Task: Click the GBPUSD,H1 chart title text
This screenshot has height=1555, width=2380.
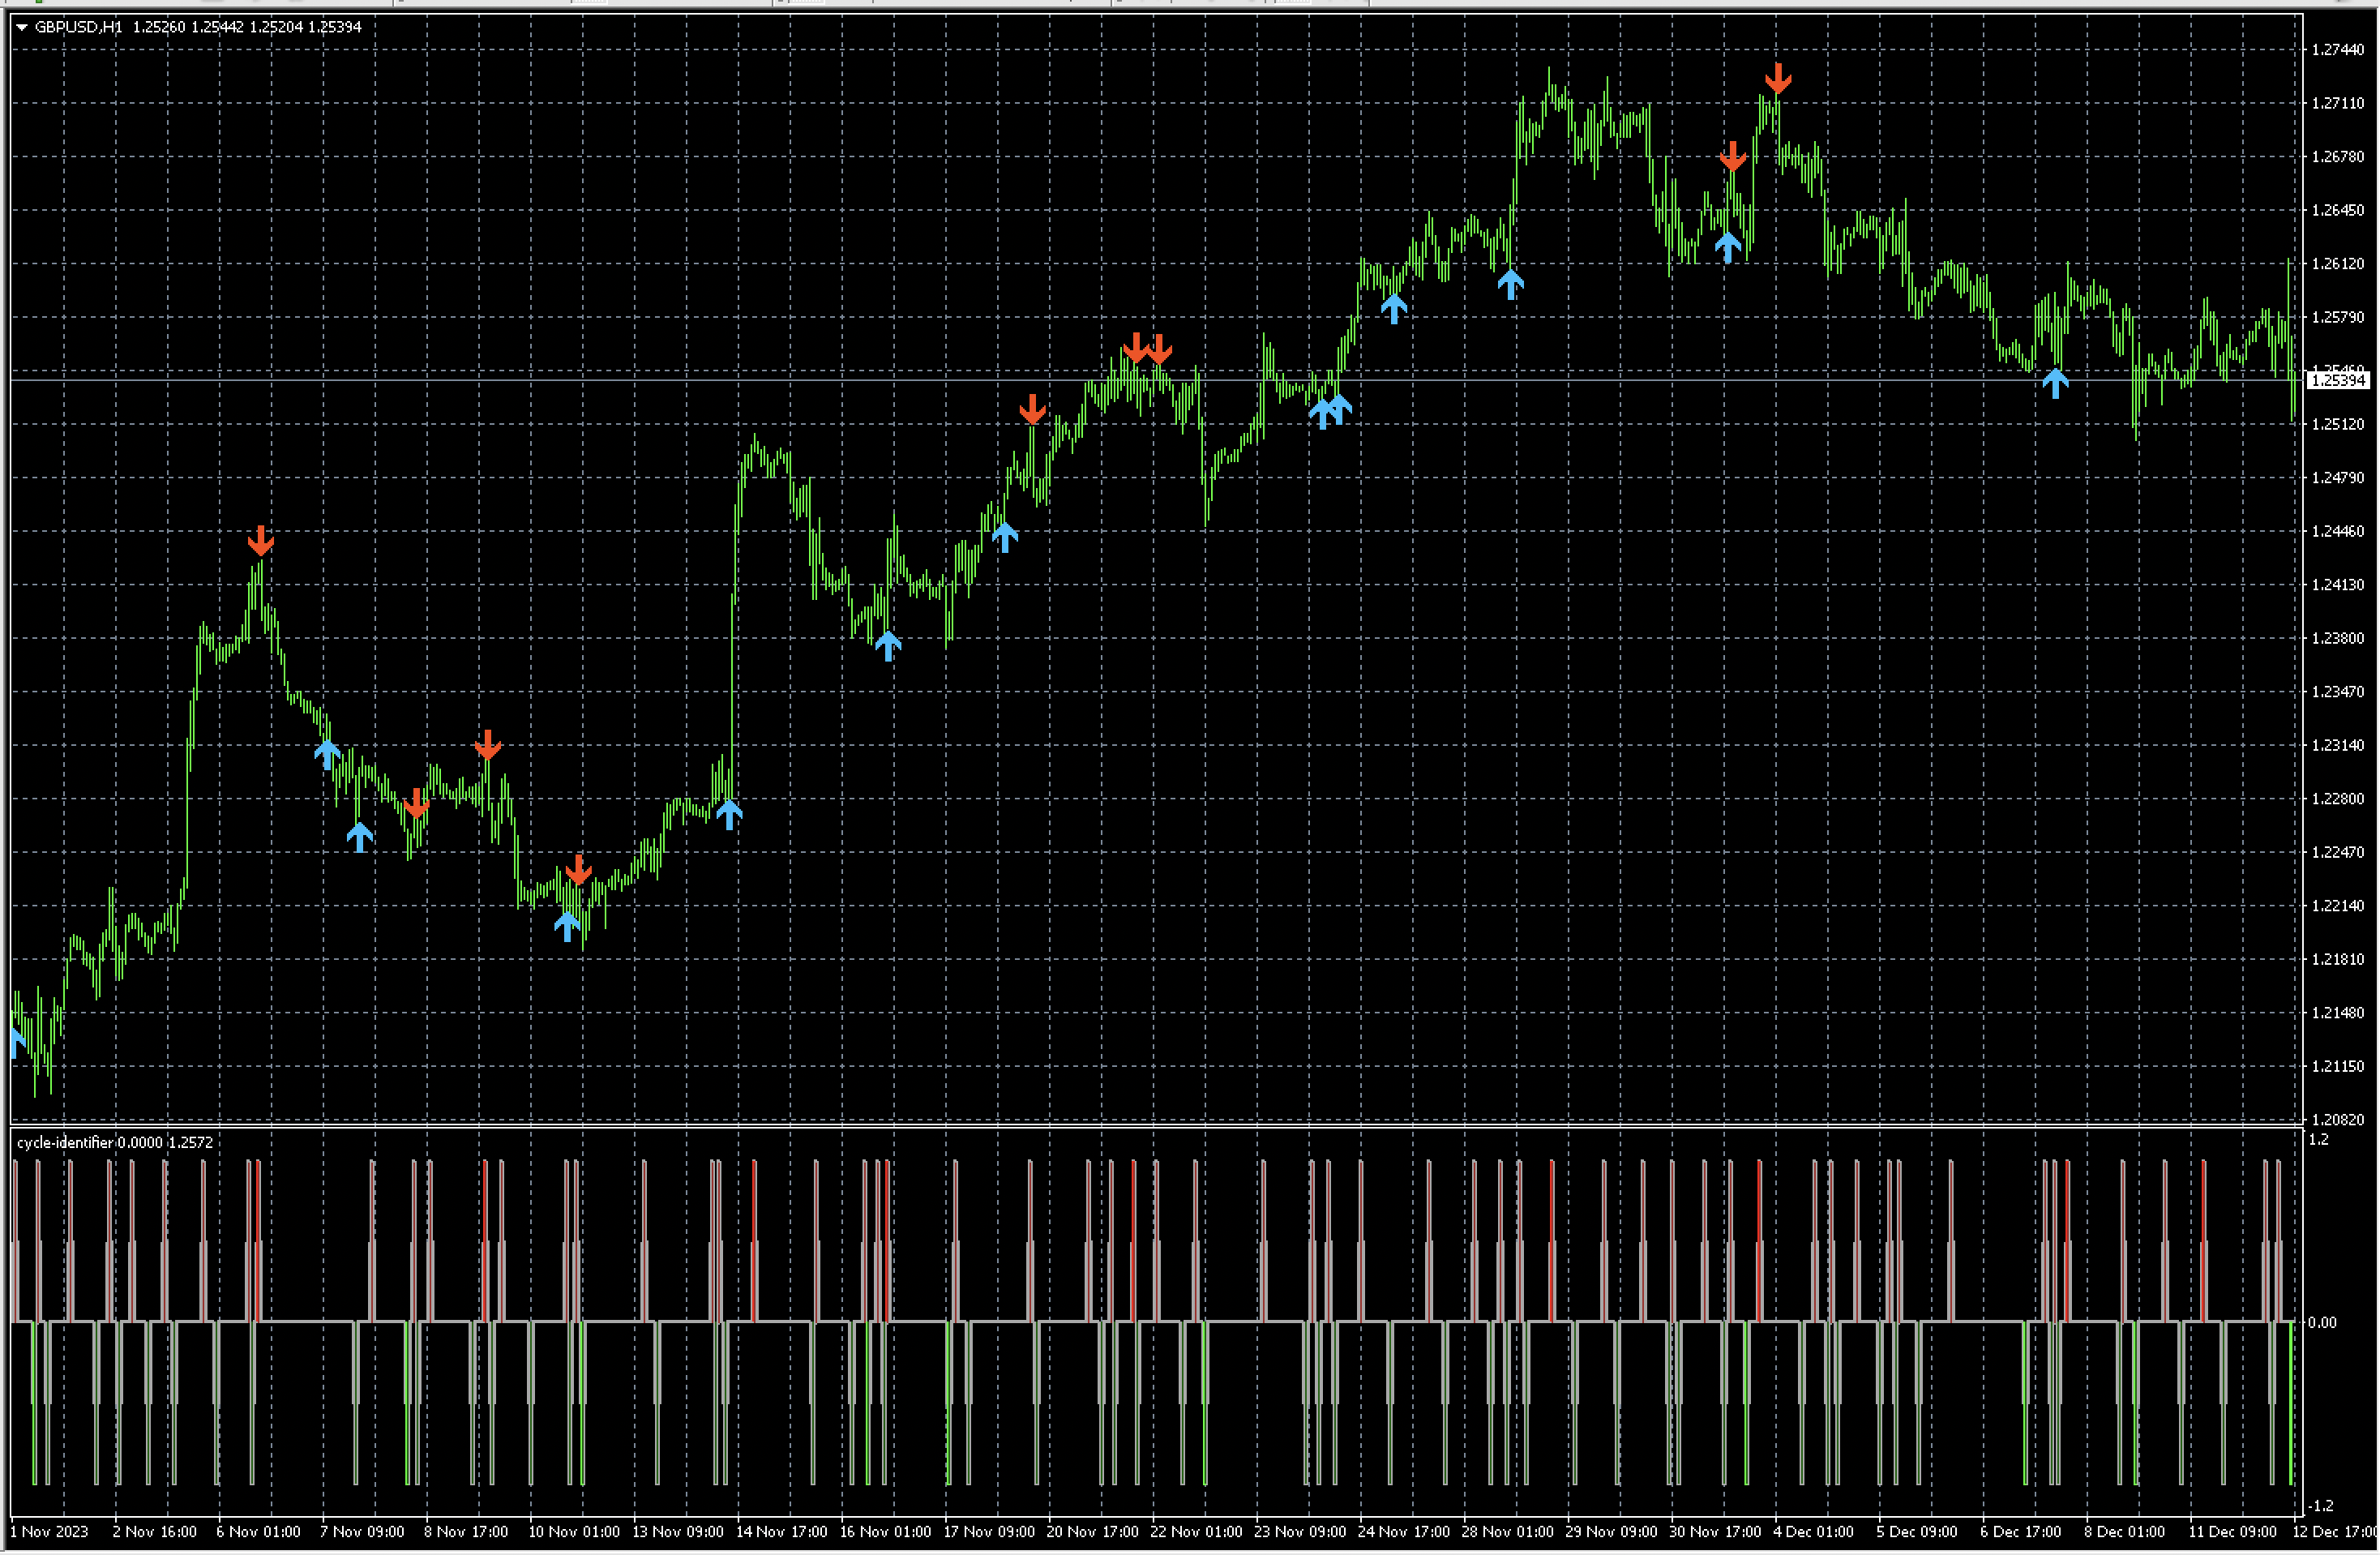Action: 79,27
